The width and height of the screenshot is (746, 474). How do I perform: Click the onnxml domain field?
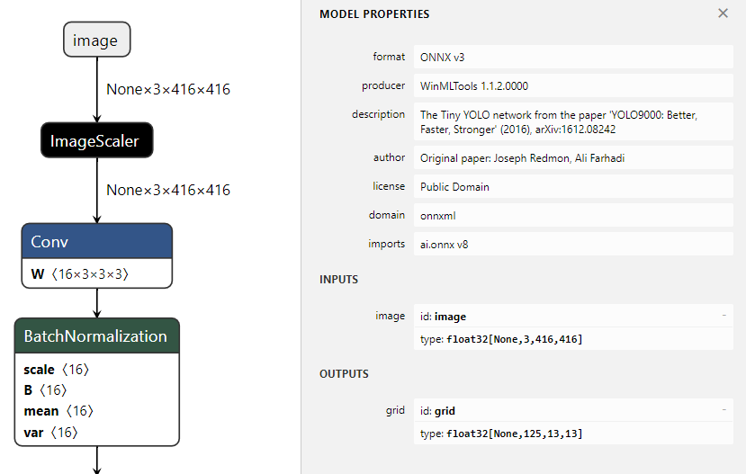tap(573, 216)
